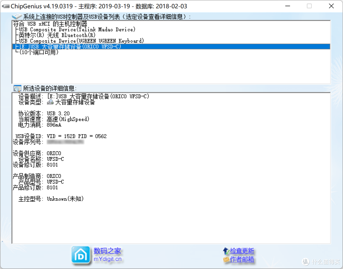Click the 协议版本 USB 3.20 line
The height and width of the screenshot is (269, 343).
pyautogui.click(x=44, y=114)
